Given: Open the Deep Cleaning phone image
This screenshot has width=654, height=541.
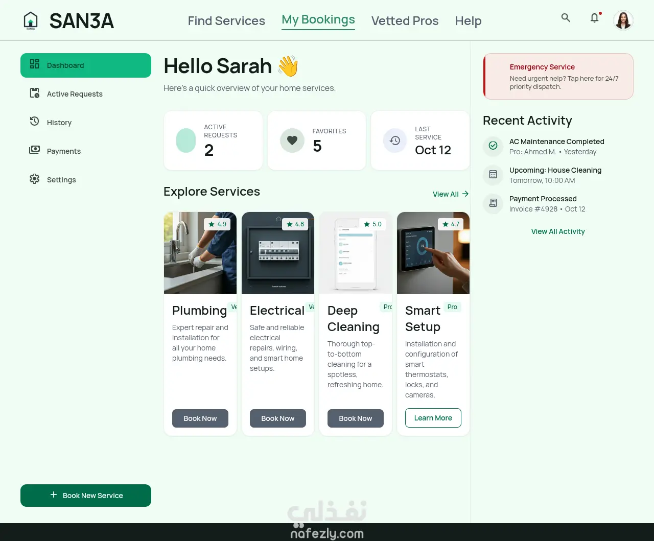Looking at the screenshot, I should [356, 253].
